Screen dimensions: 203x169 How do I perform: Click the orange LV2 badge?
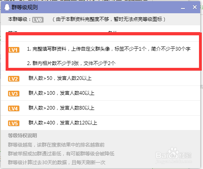point(14,79)
